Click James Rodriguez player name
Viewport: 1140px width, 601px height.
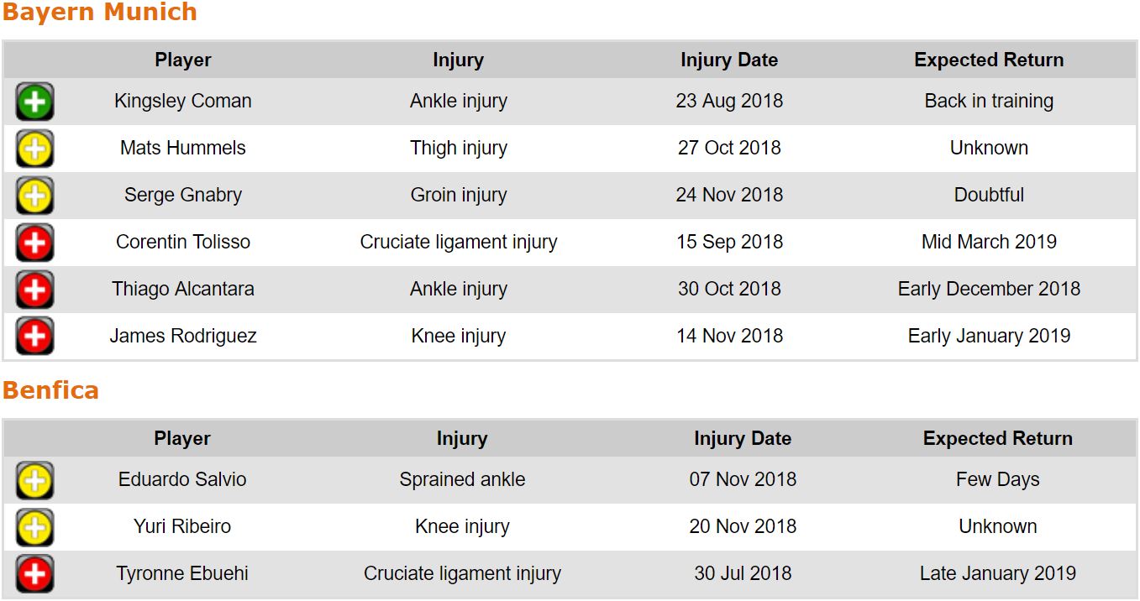click(182, 337)
